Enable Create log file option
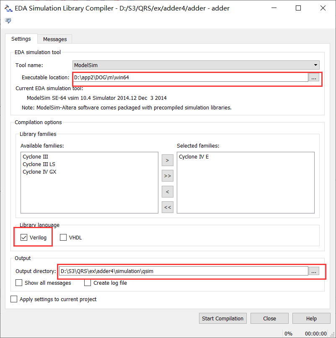 [x=88, y=283]
